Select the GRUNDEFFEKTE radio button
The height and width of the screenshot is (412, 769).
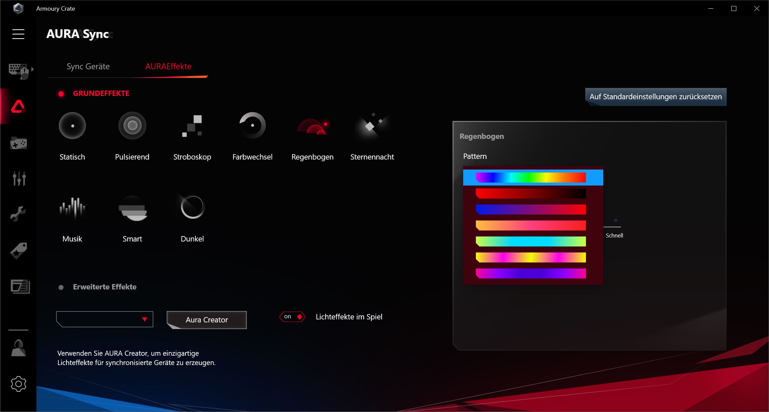[x=61, y=94]
